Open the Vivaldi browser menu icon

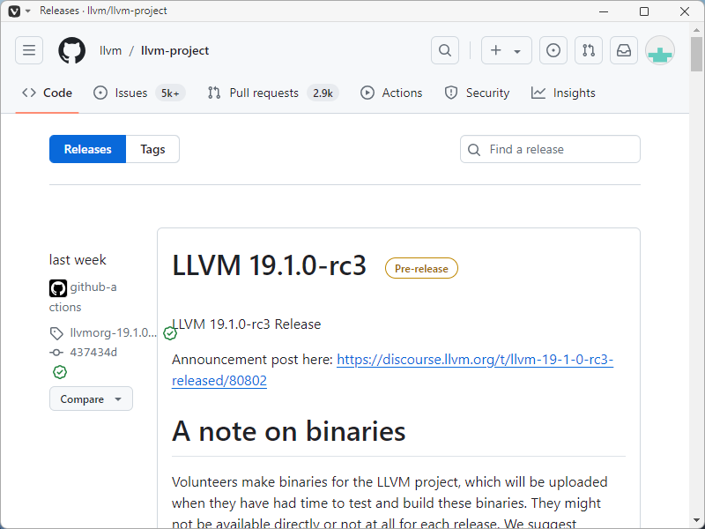(x=14, y=11)
